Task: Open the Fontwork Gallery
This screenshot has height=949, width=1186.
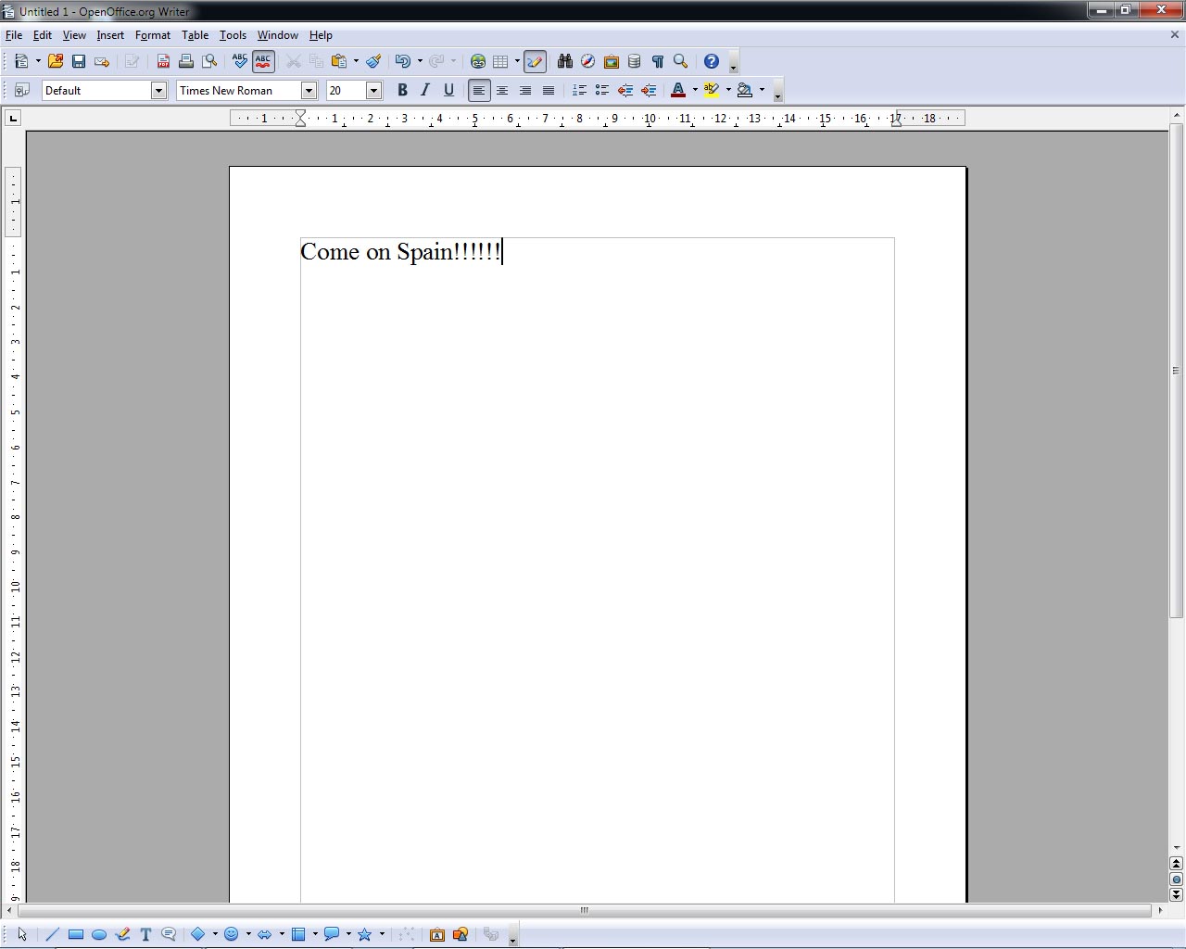Action: (x=437, y=934)
